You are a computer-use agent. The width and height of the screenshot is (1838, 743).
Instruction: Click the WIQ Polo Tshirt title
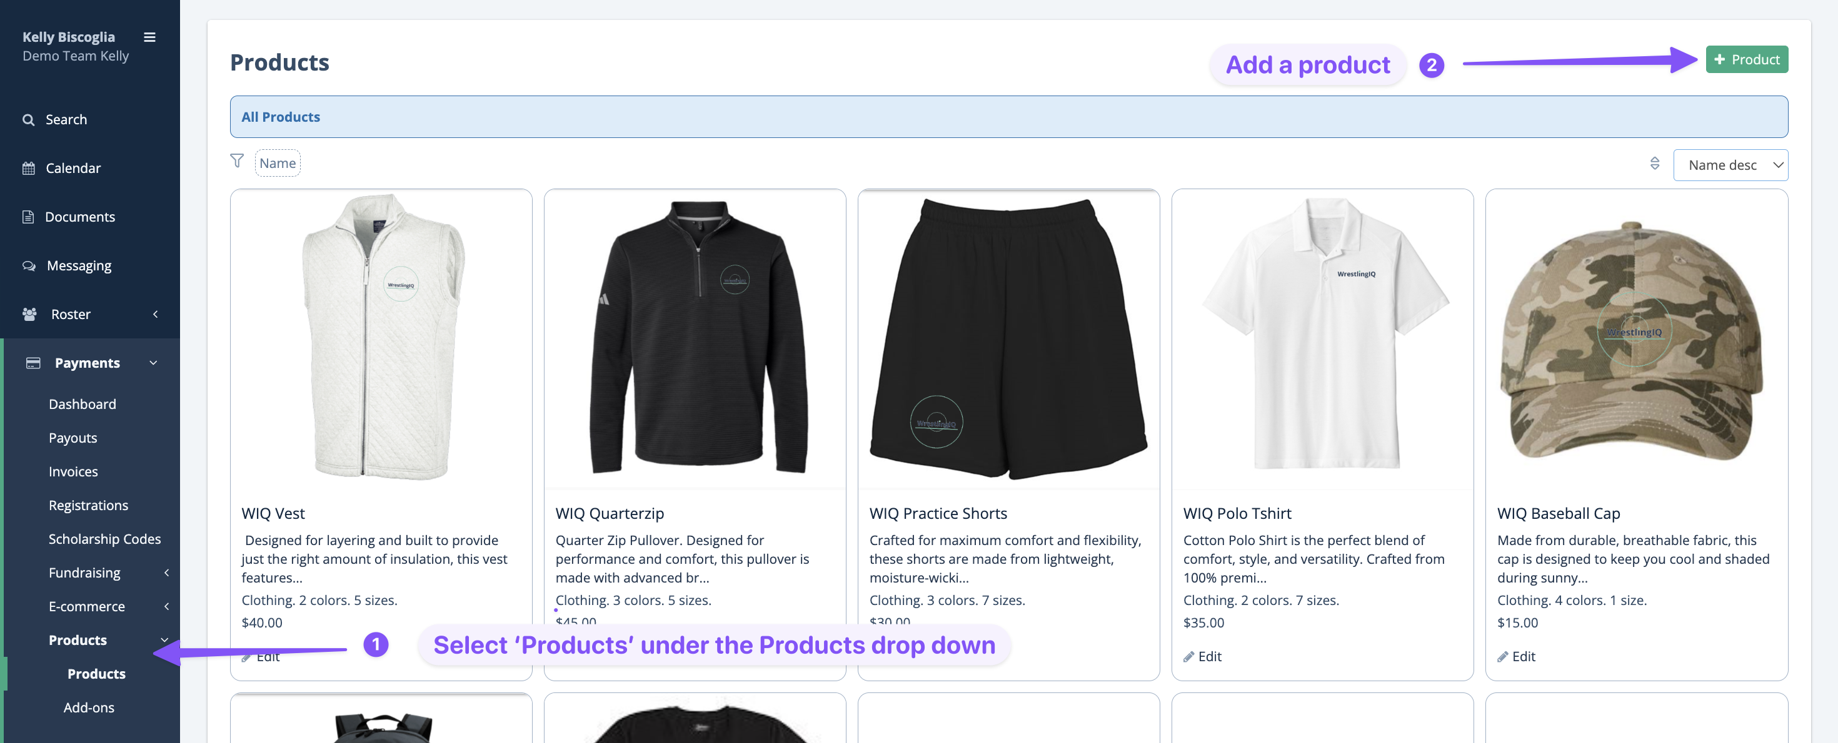point(1237,514)
